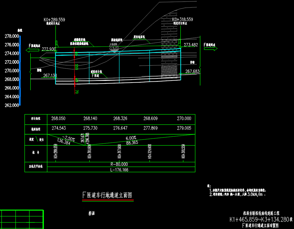Screen dimensions: 294x229
Task: Select the left-pointing green arrow symbol
Action: point(32,50)
